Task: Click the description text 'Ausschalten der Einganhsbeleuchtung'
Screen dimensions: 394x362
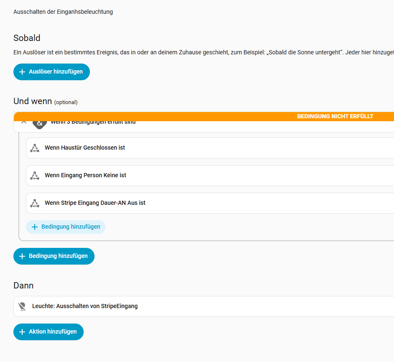Action: pyautogui.click(x=63, y=12)
